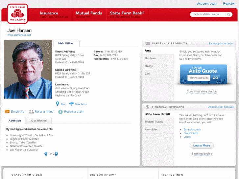The width and height of the screenshot is (239, 179).
Task: Open the Credit Cards link
Action: (x=191, y=133)
